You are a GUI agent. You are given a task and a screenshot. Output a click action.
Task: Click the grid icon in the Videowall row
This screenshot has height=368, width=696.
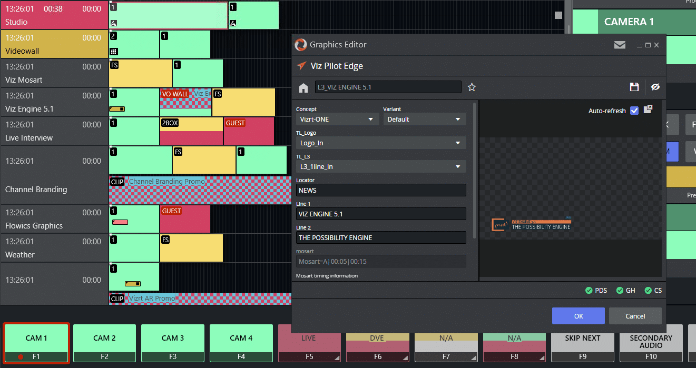(x=113, y=52)
